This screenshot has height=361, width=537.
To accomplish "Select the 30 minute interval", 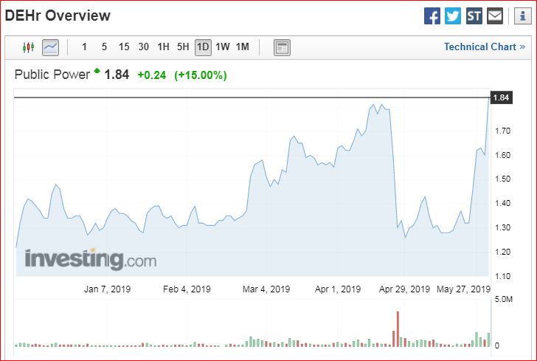I will pos(144,47).
